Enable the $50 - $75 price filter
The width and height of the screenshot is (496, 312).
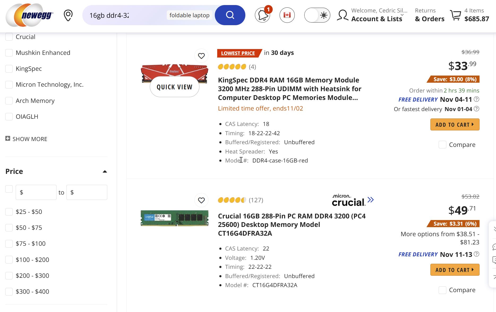(9, 228)
